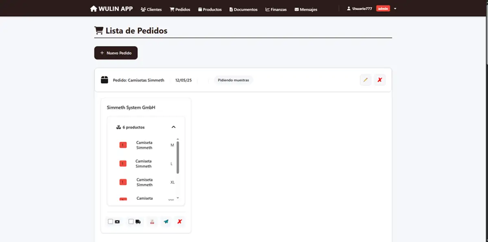Click the Pedido: Camisetas Simmeth title

pos(139,80)
